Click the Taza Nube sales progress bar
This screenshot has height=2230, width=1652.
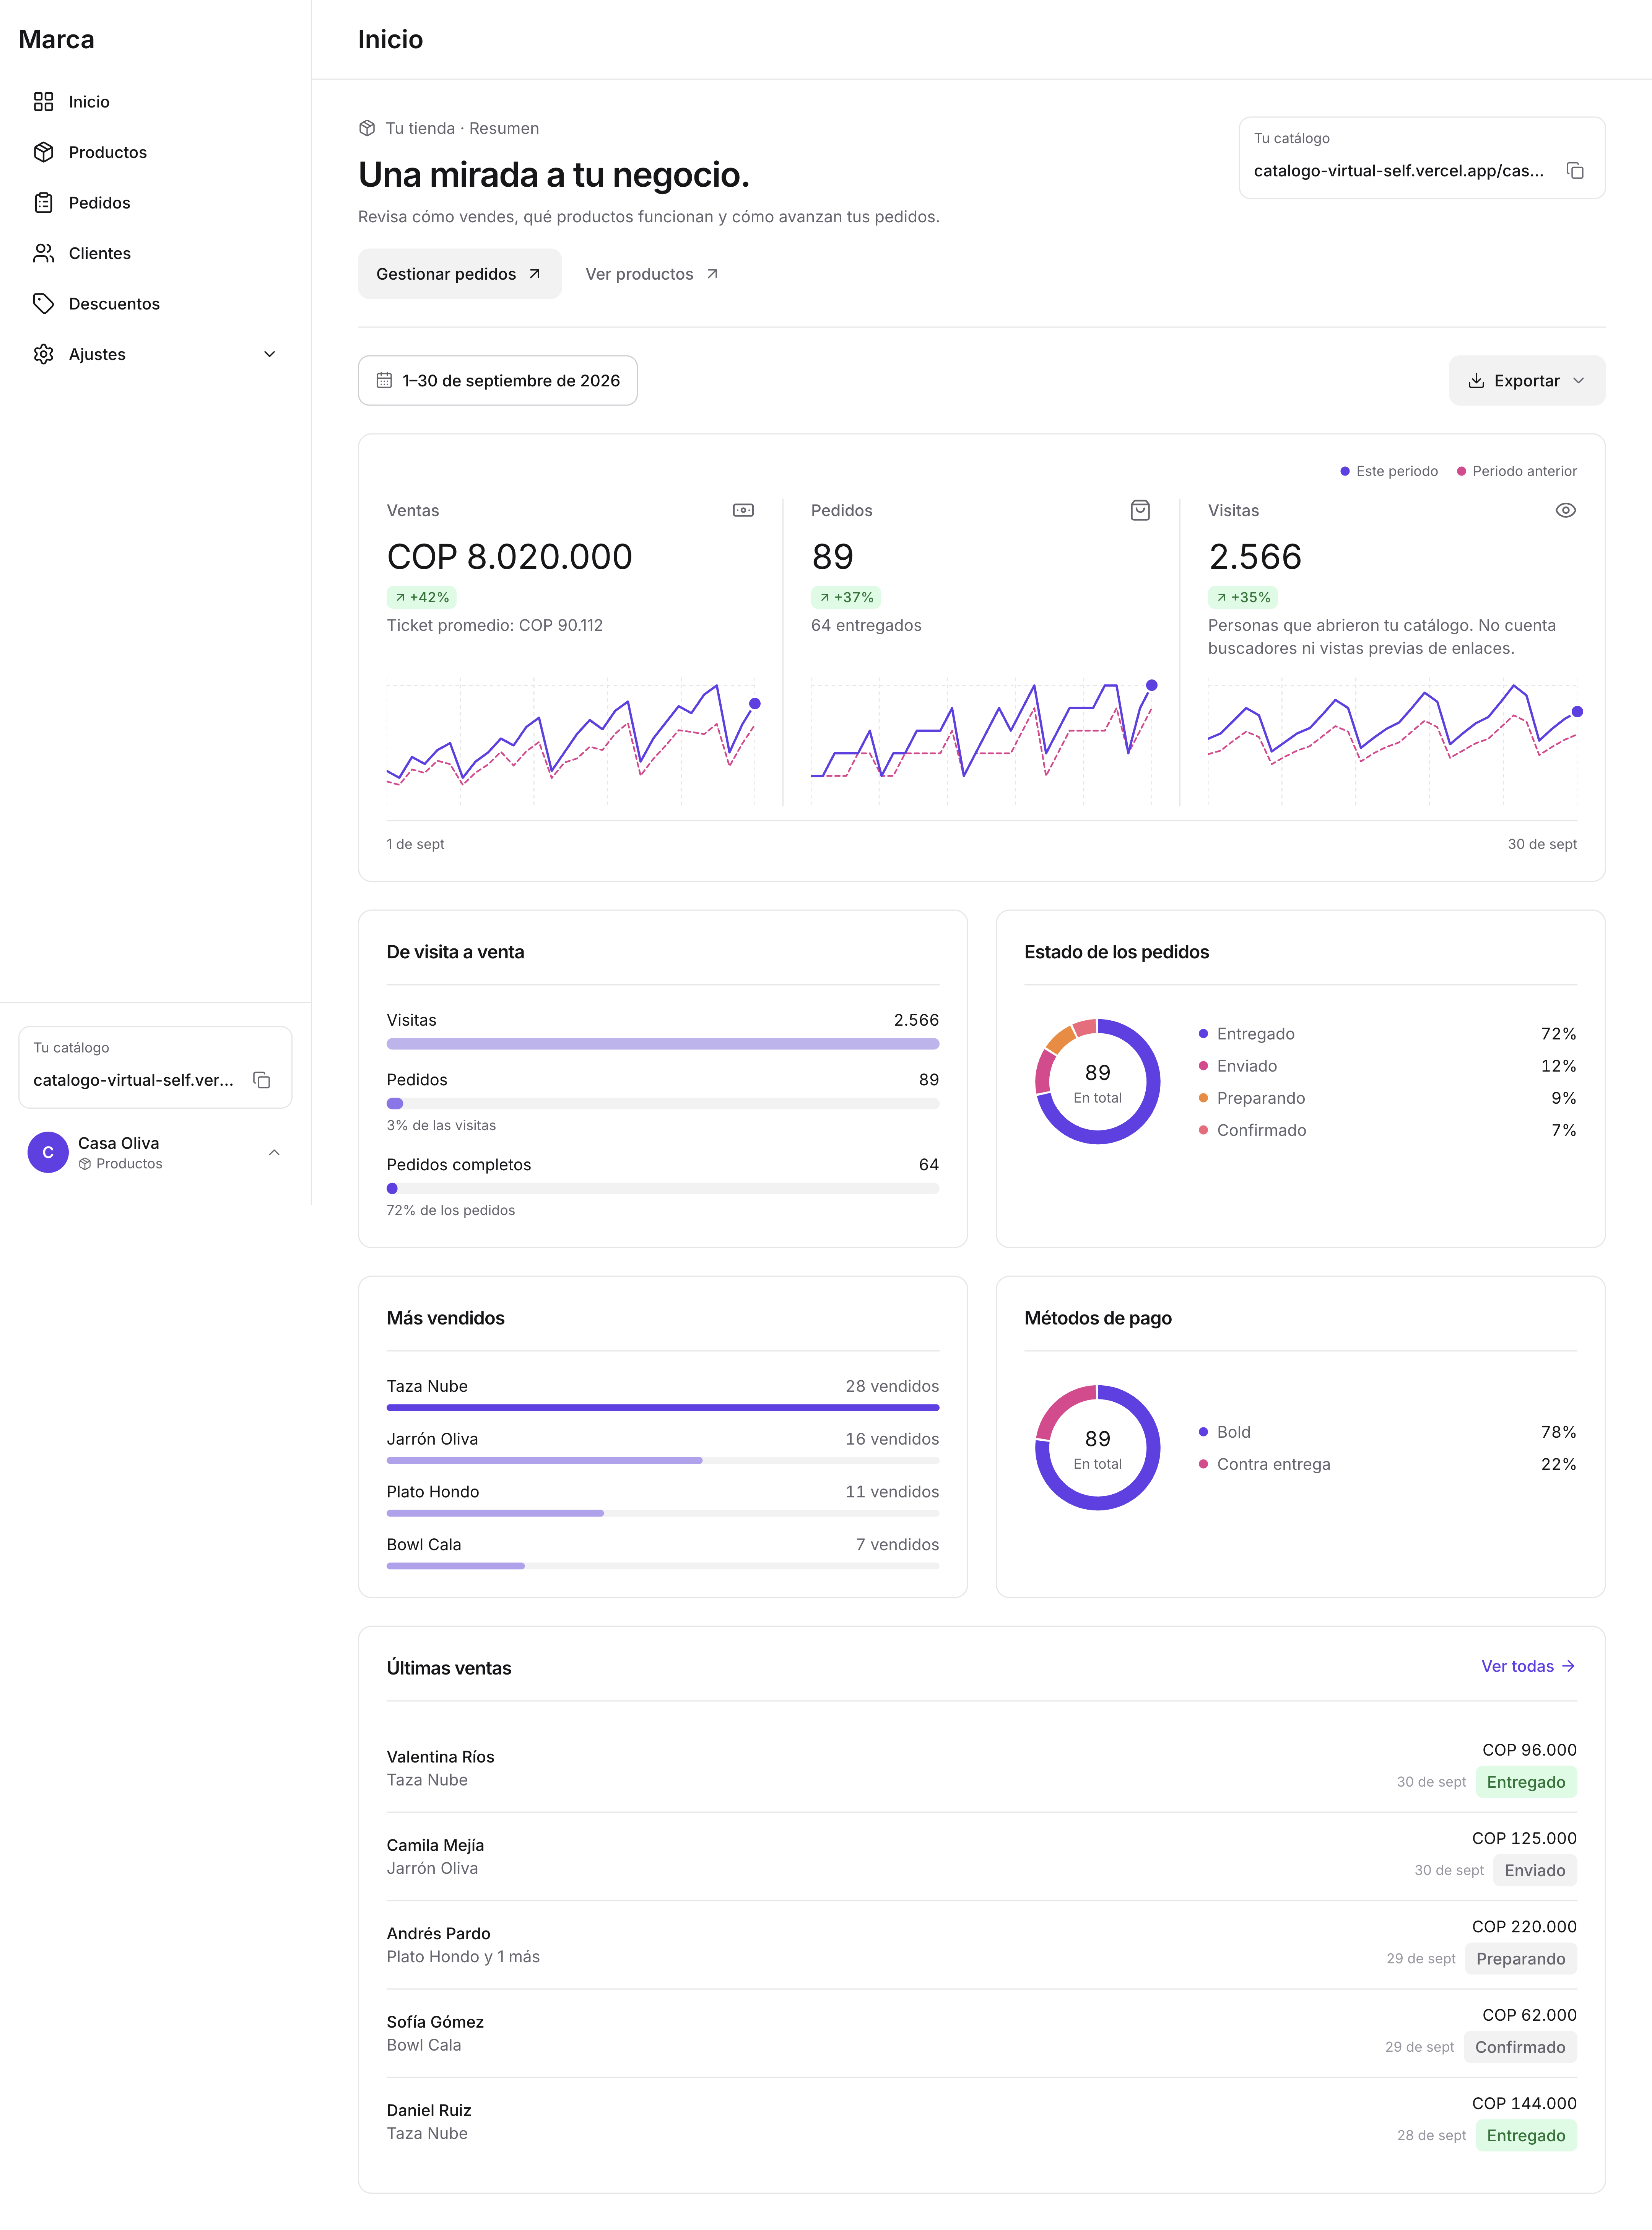[663, 1407]
